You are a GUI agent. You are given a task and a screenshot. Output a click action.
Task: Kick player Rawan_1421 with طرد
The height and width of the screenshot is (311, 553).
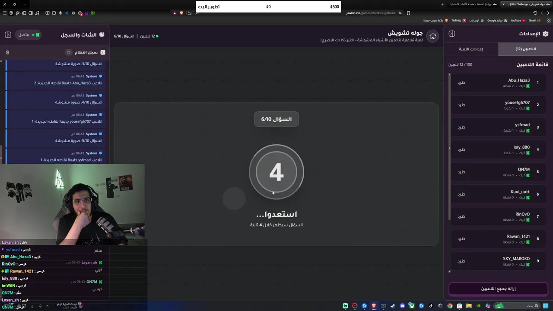pyautogui.click(x=461, y=239)
